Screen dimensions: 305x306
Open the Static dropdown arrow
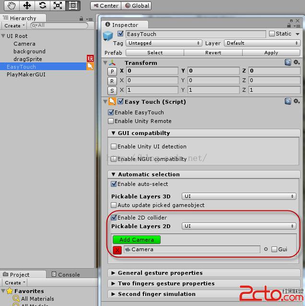[x=297, y=34]
